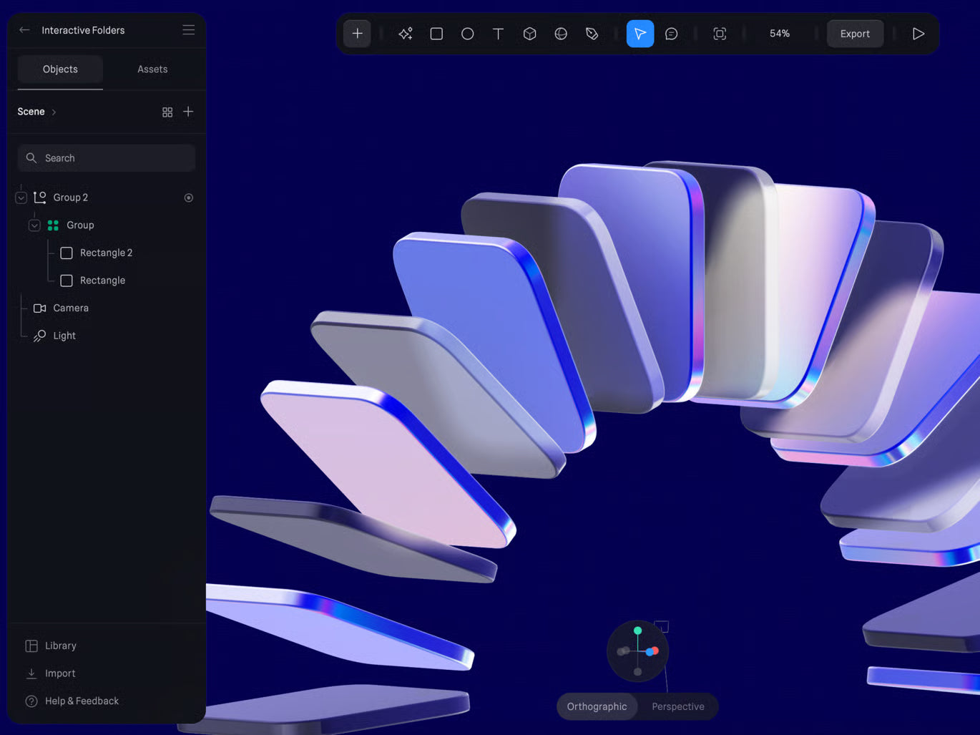Select the Text tool
The image size is (980, 735).
point(499,34)
